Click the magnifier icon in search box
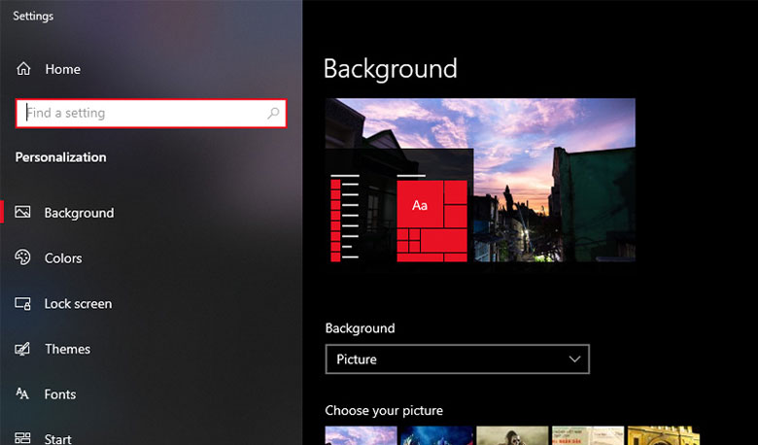The height and width of the screenshot is (445, 758). pyautogui.click(x=274, y=114)
